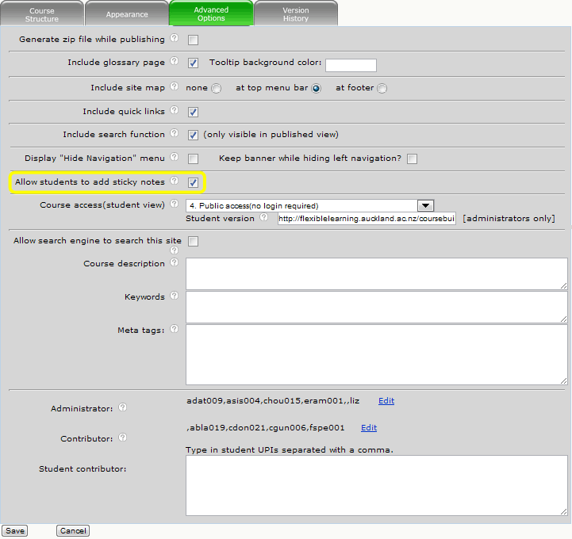572x539 pixels.
Task: Open help icon for Include glossary page
Action: click(175, 61)
